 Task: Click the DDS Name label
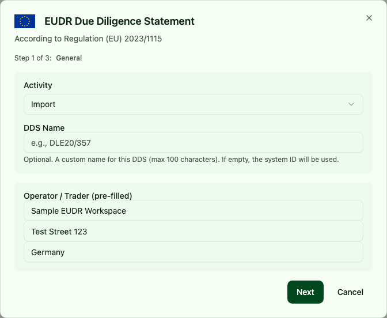pyautogui.click(x=44, y=128)
